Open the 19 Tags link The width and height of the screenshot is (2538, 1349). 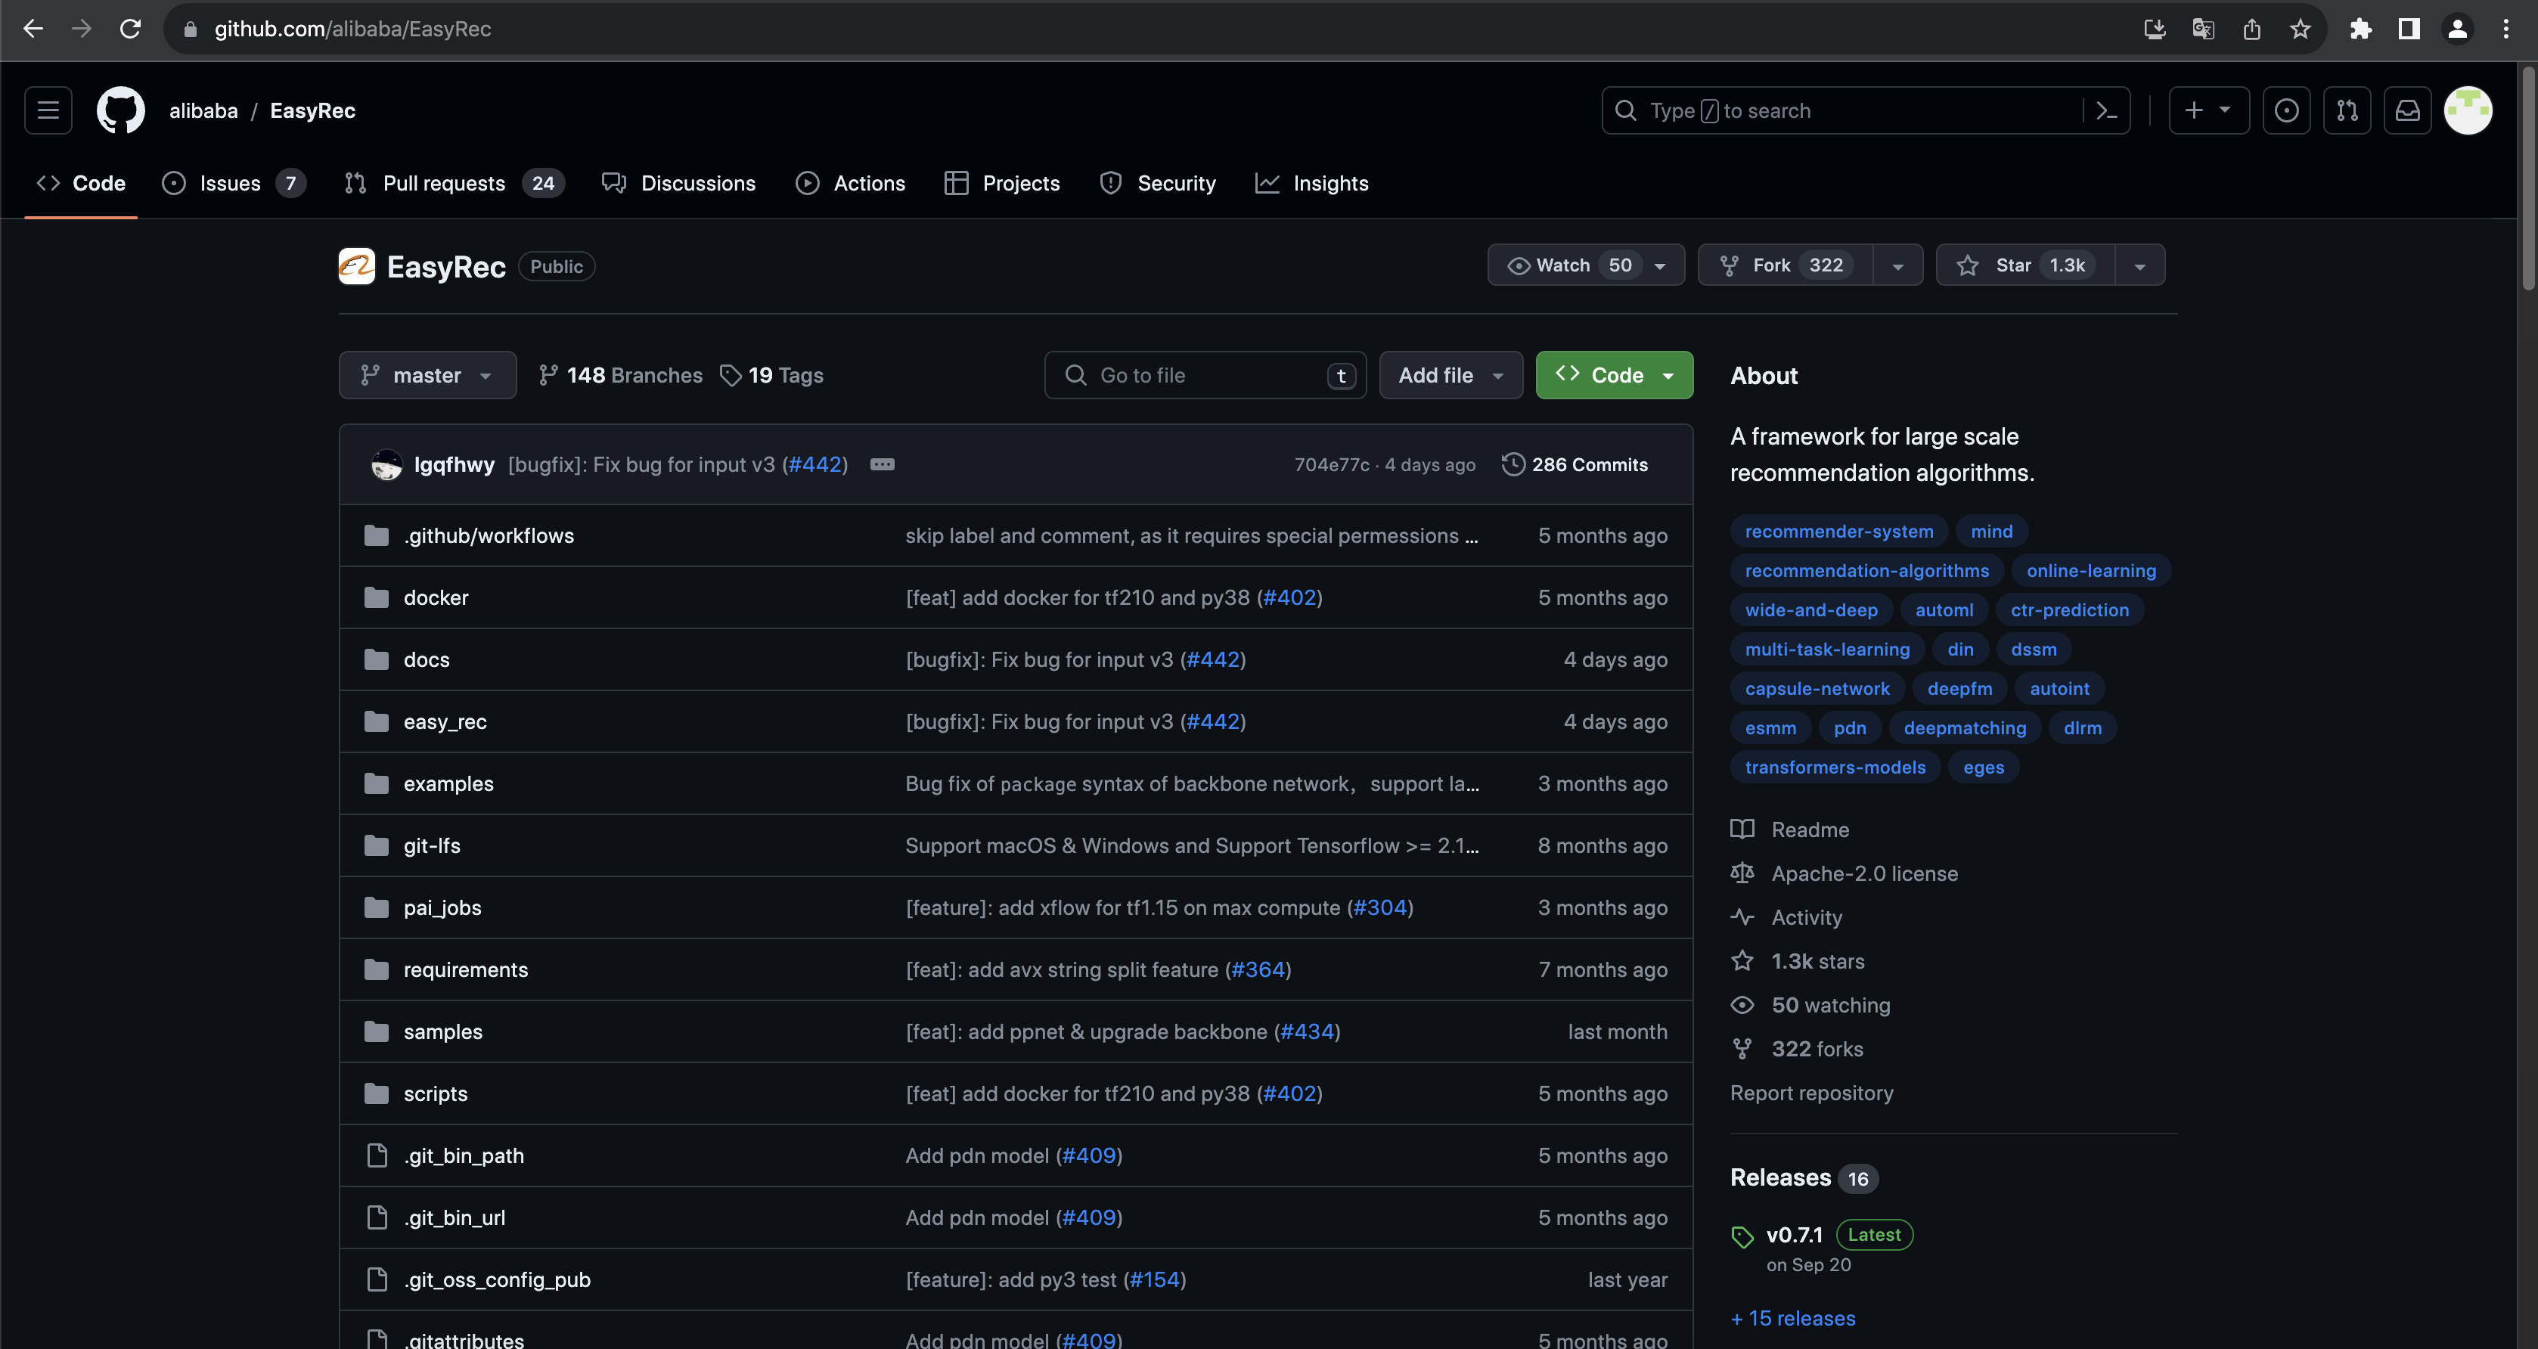pos(771,374)
